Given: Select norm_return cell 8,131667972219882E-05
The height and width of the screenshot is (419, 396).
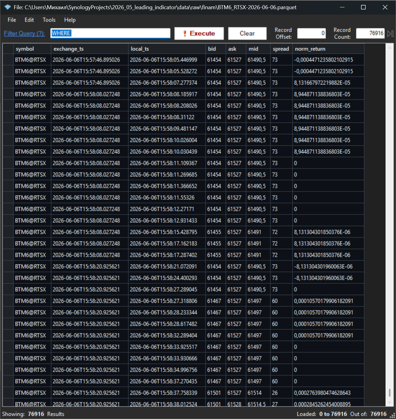Looking at the screenshot, I should [328, 83].
